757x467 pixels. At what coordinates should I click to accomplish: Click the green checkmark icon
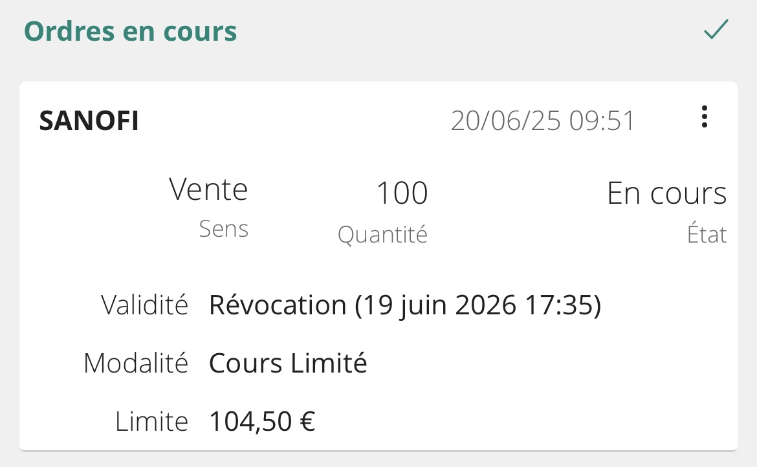tap(716, 29)
